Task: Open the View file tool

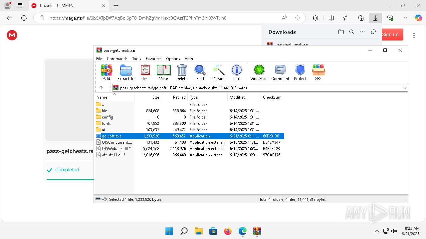Action: coord(163,72)
